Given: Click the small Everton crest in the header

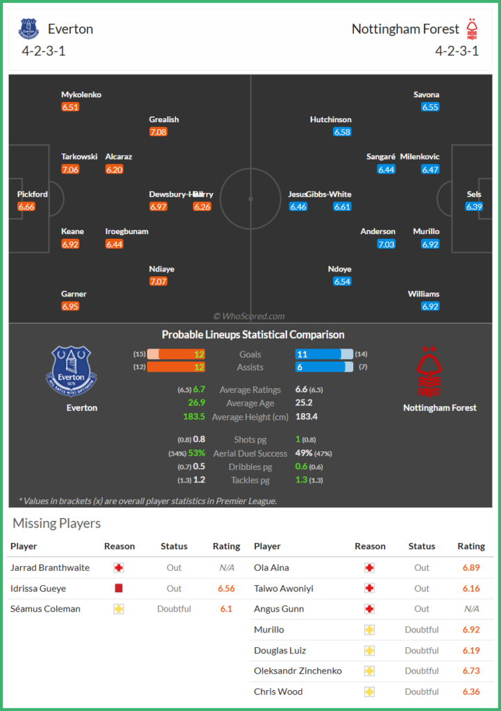Looking at the screenshot, I should (x=28, y=28).
